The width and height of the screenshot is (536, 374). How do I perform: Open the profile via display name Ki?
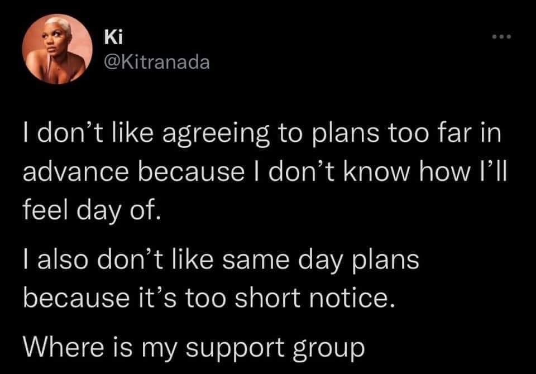pyautogui.click(x=112, y=40)
